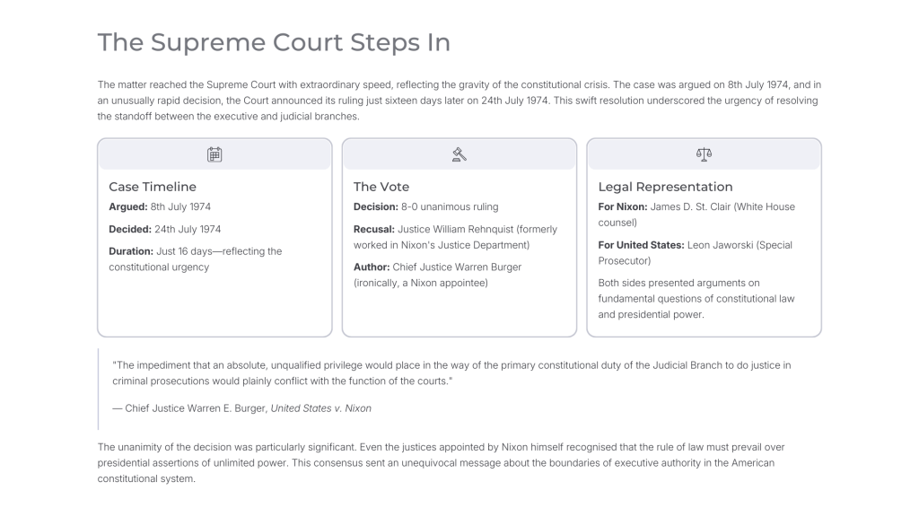Click the "Decision:" 8-0 unanimous ruling line

(425, 207)
